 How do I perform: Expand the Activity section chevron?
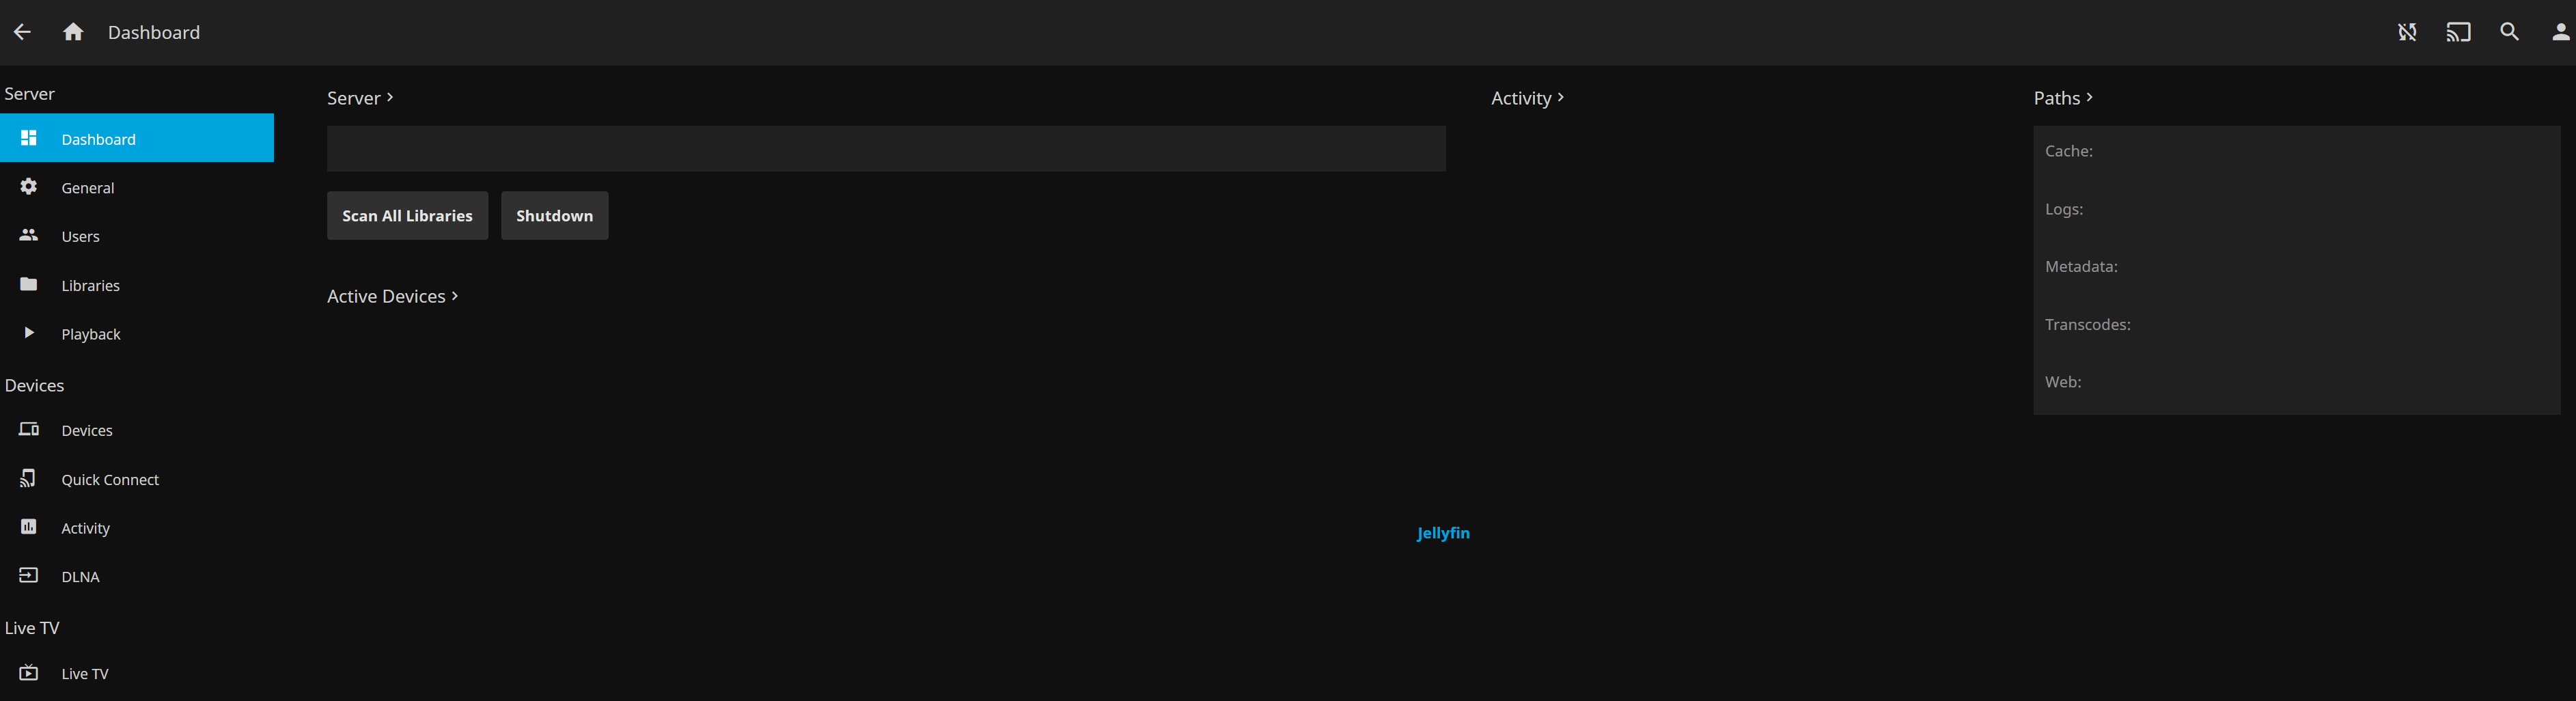(x=1562, y=98)
